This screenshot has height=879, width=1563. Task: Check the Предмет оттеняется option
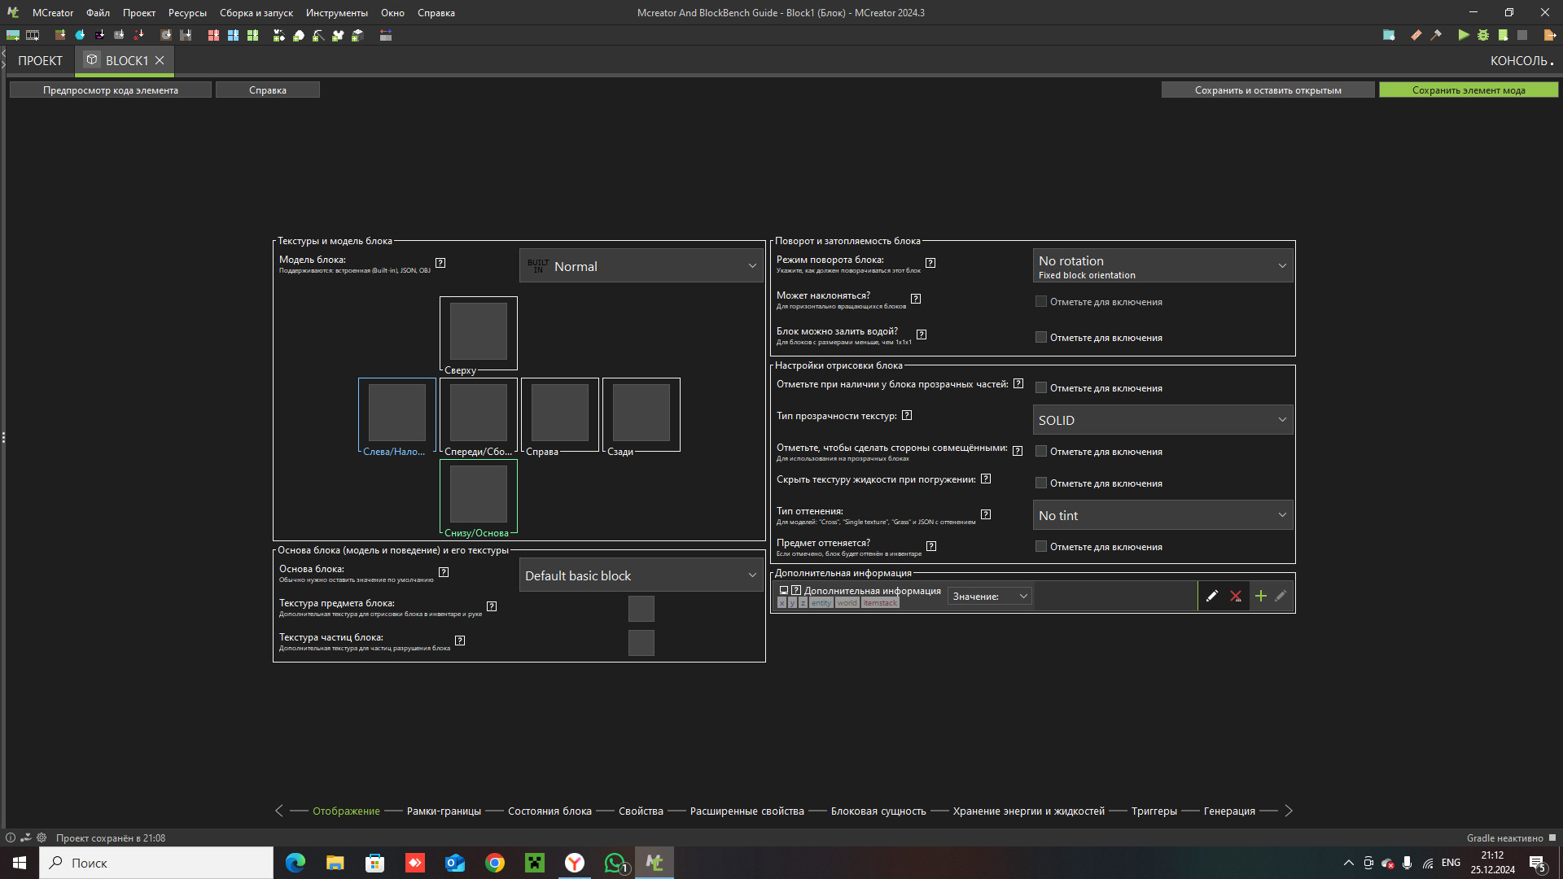[x=1040, y=546]
